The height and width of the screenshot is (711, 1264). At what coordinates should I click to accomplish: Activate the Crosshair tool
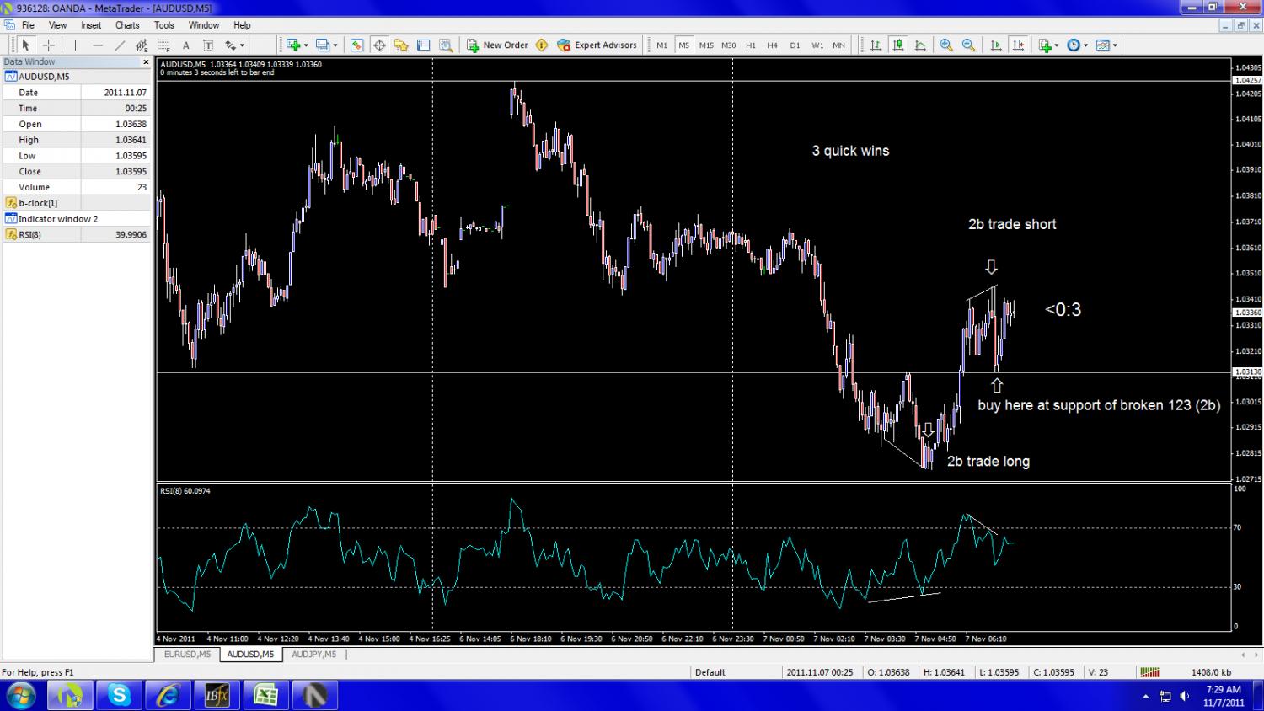[x=48, y=45]
